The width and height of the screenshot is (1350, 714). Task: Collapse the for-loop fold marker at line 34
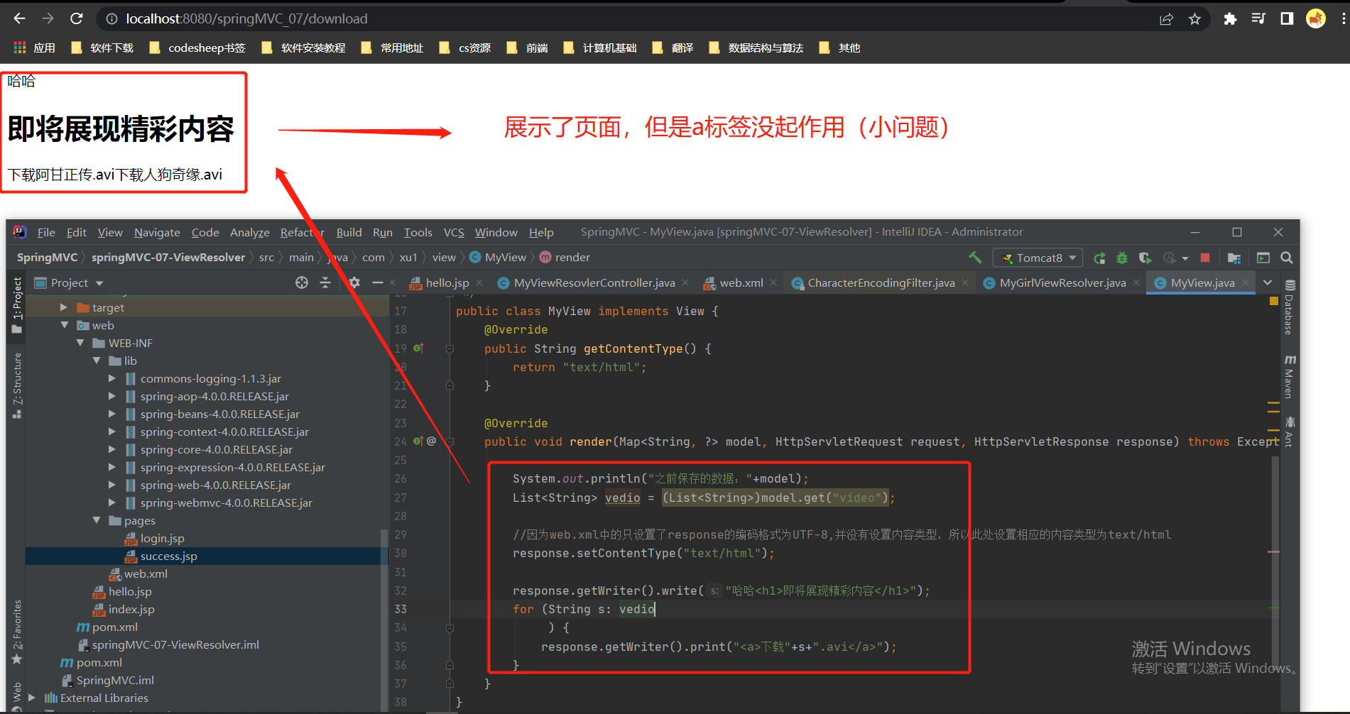pos(450,628)
